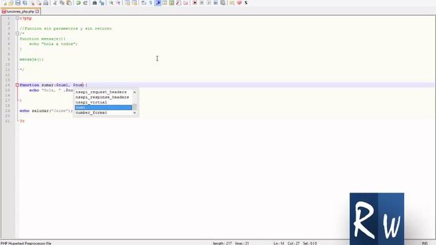
Task: Click line number 14 in the margin
Action: click(7, 85)
